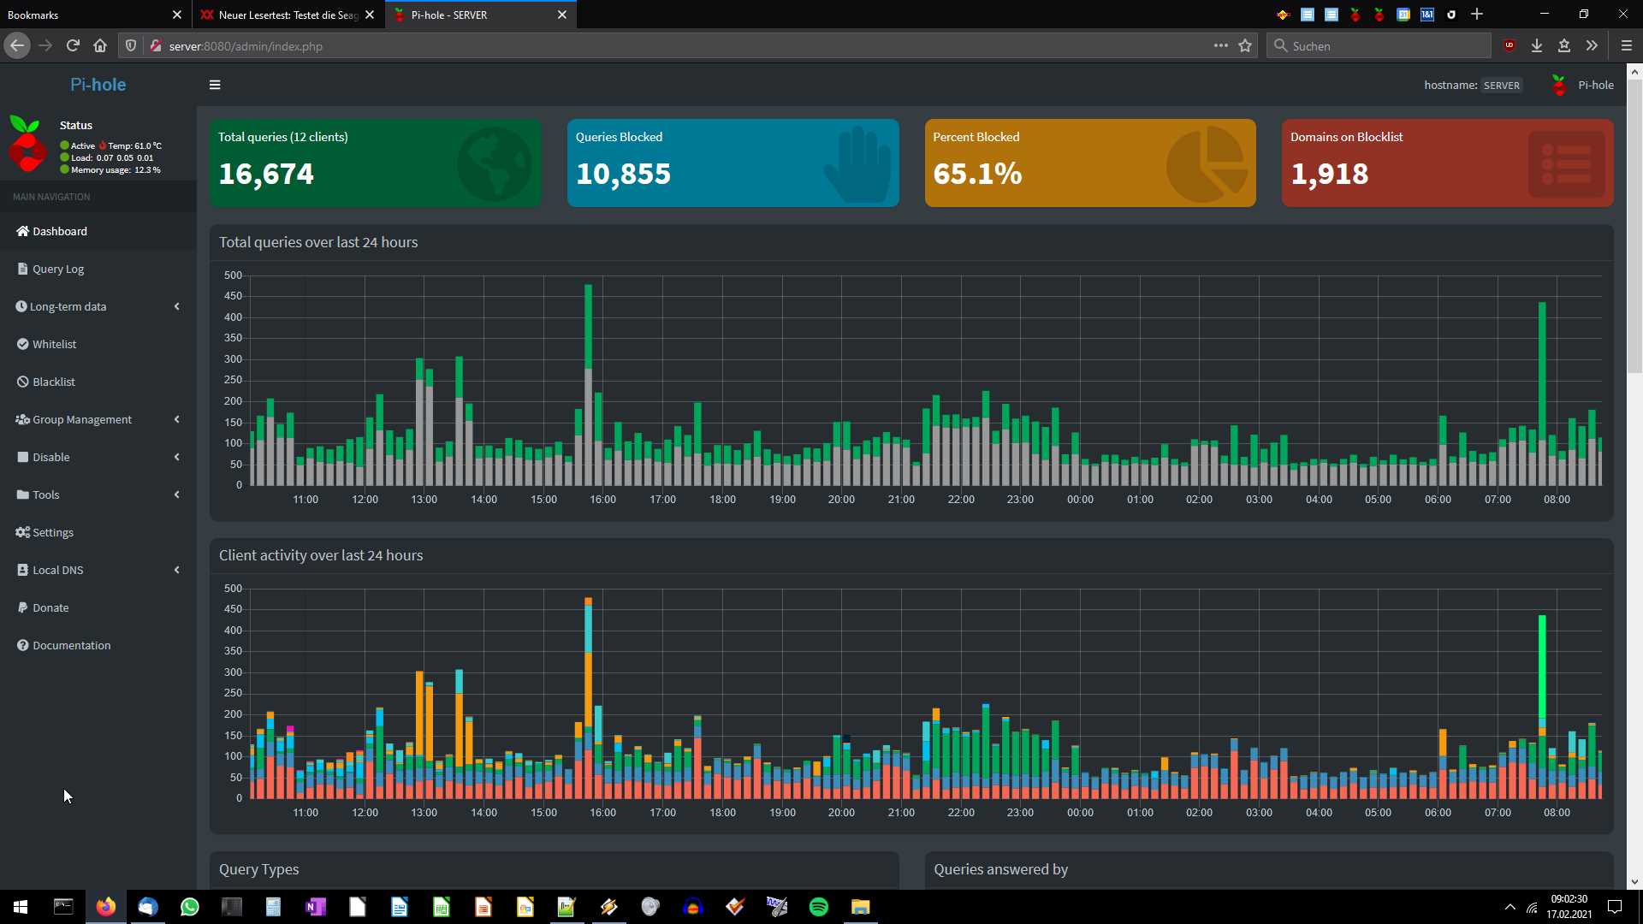The width and height of the screenshot is (1643, 924).
Task: Open the Whitelist page
Action: tap(98, 344)
